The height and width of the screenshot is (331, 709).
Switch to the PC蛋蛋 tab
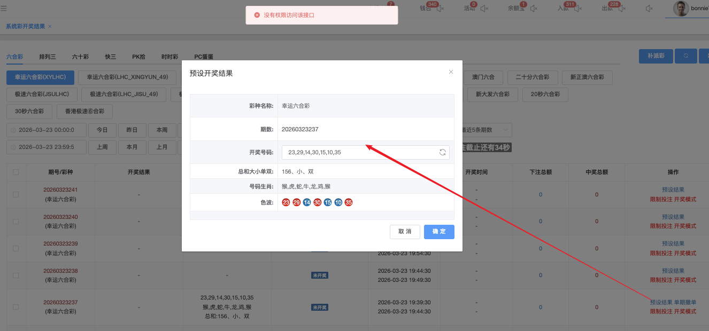203,57
